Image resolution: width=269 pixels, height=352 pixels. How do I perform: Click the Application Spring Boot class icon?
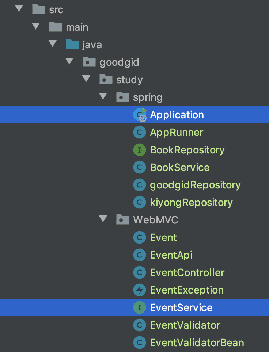pyautogui.click(x=140, y=115)
